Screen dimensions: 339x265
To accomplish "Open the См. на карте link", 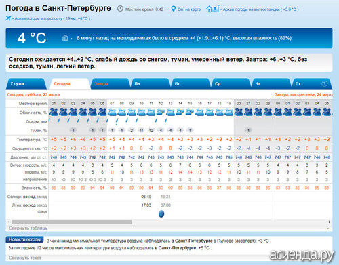I will click(189, 9).
